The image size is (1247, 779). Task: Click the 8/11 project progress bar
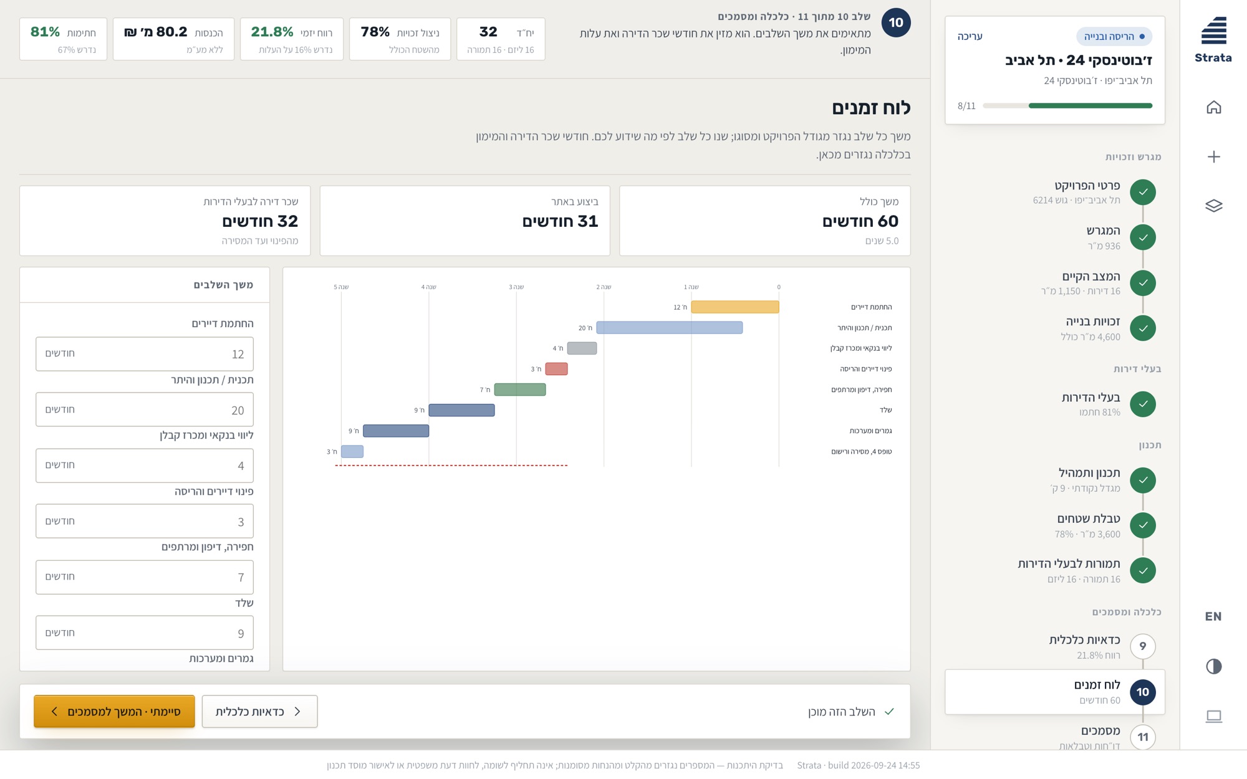pos(1067,106)
